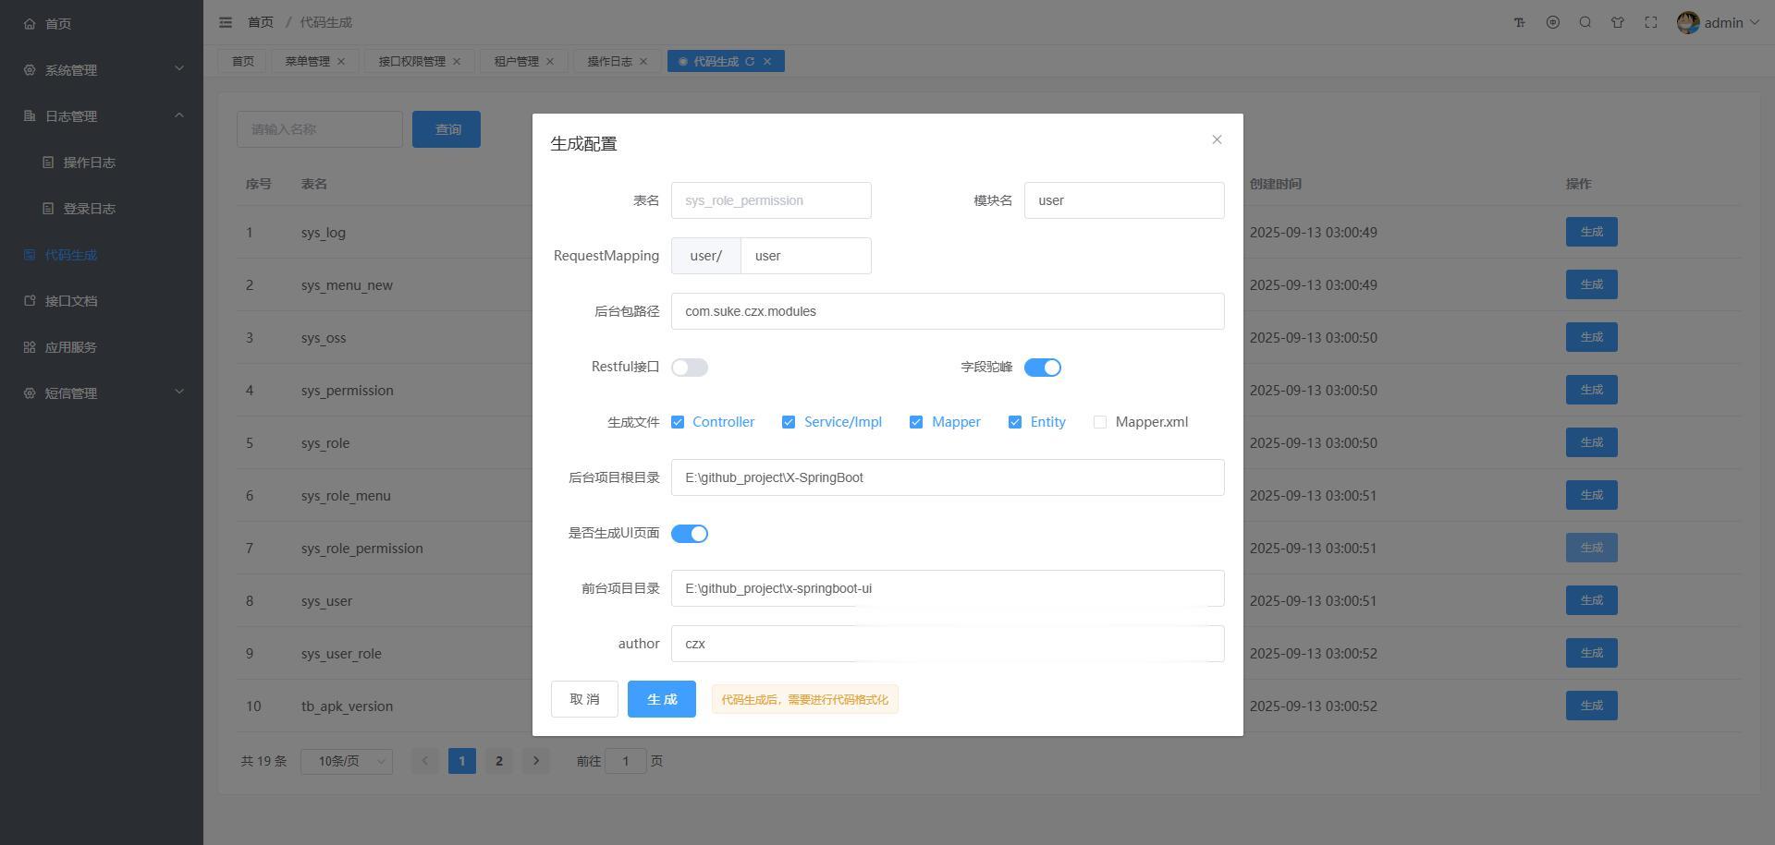Image resolution: width=1775 pixels, height=845 pixels.
Task: Click the house icon beside 首页 in sidebar
Action: 30,24
